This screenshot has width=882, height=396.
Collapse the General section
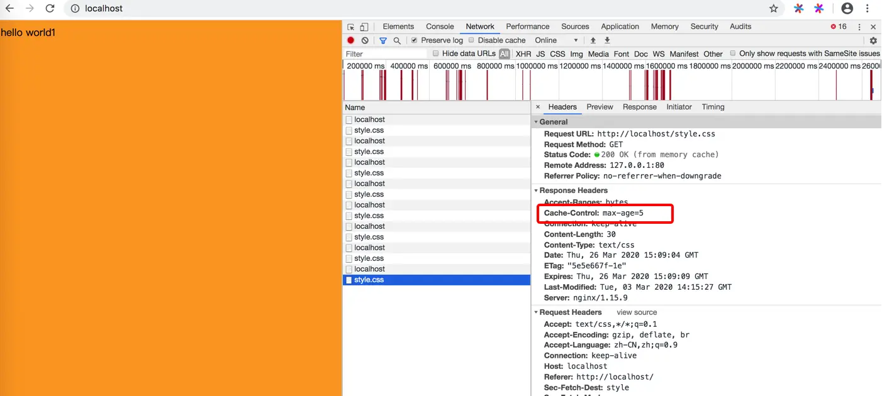click(x=553, y=122)
